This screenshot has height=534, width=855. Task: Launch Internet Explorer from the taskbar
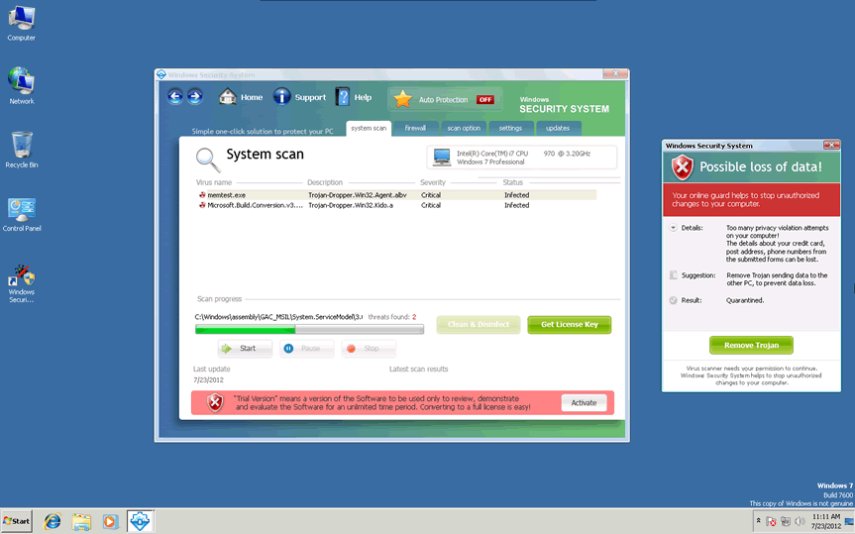click(52, 520)
